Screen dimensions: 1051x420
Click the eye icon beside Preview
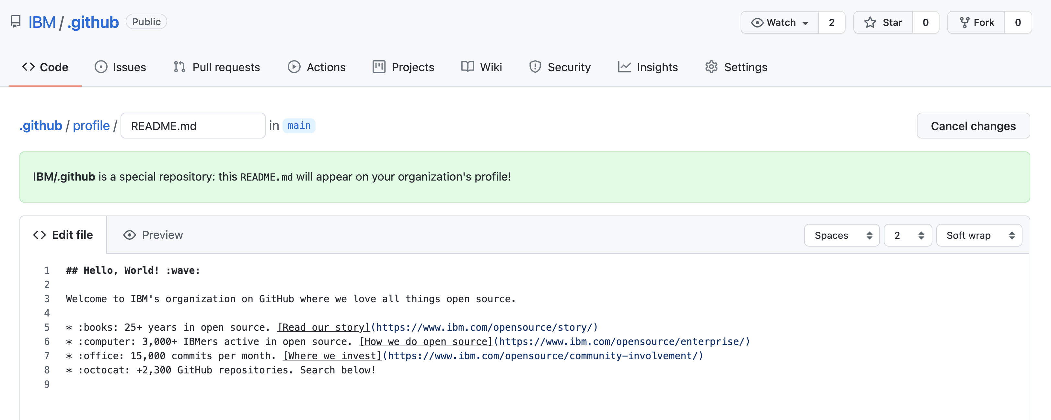pyautogui.click(x=129, y=235)
